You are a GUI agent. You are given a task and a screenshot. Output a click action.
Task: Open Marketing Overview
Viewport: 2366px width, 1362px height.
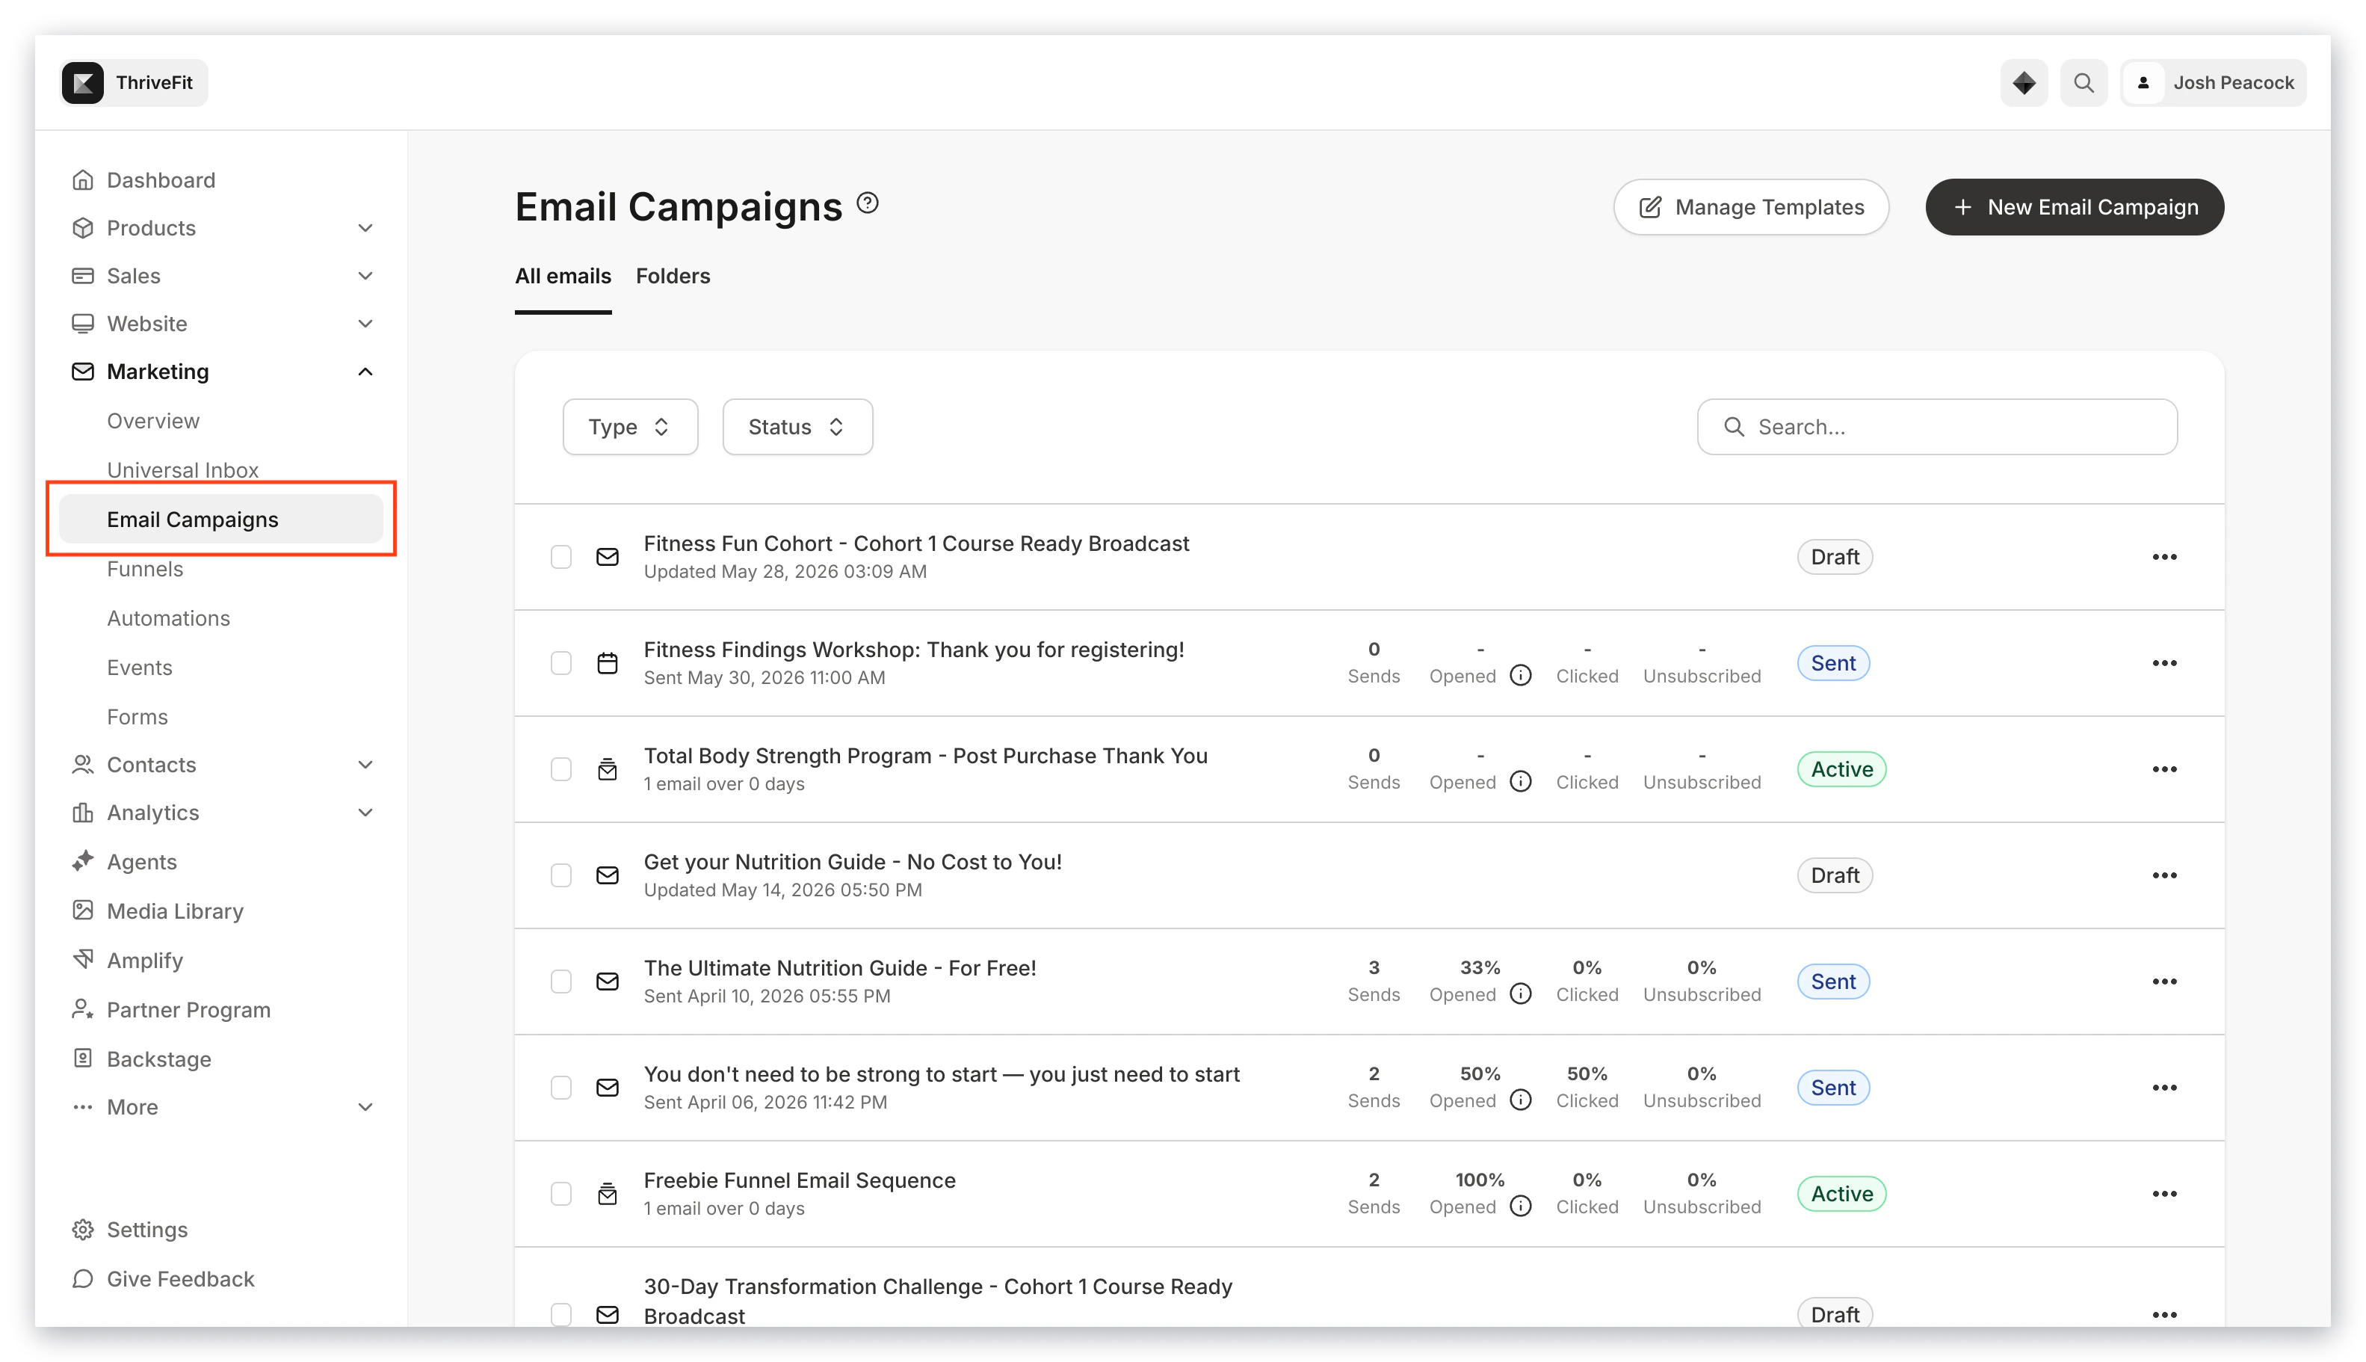click(x=153, y=420)
